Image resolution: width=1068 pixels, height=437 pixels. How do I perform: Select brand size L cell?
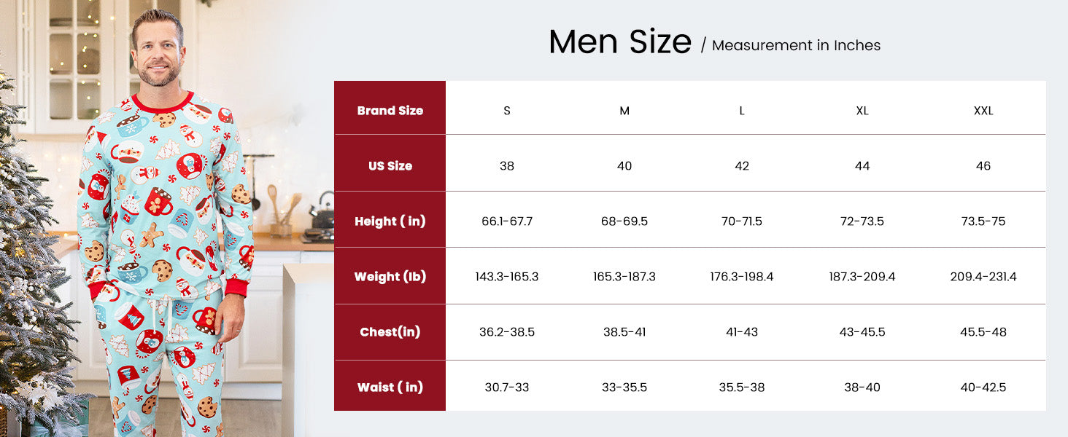[742, 111]
